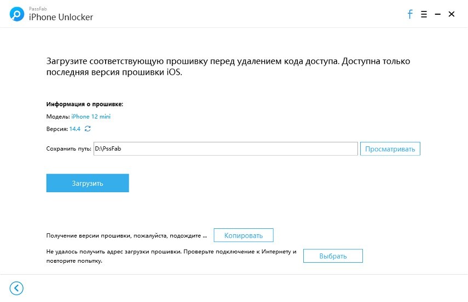Close the iPhone Unlocker window
Image resolution: width=468 pixels, height=302 pixels.
451,14
